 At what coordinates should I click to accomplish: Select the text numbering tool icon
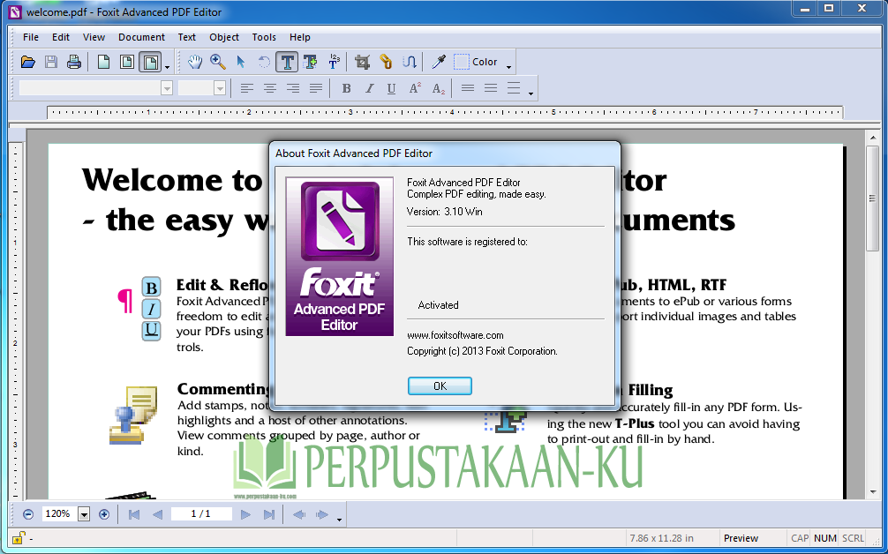pyautogui.click(x=335, y=62)
